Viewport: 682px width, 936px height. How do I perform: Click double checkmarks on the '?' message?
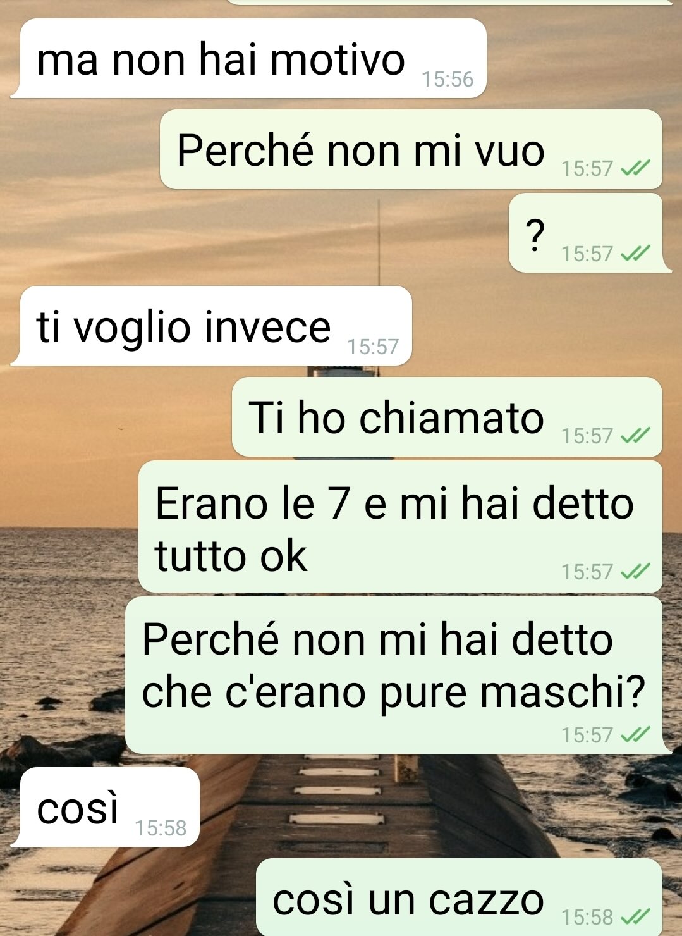(635, 254)
